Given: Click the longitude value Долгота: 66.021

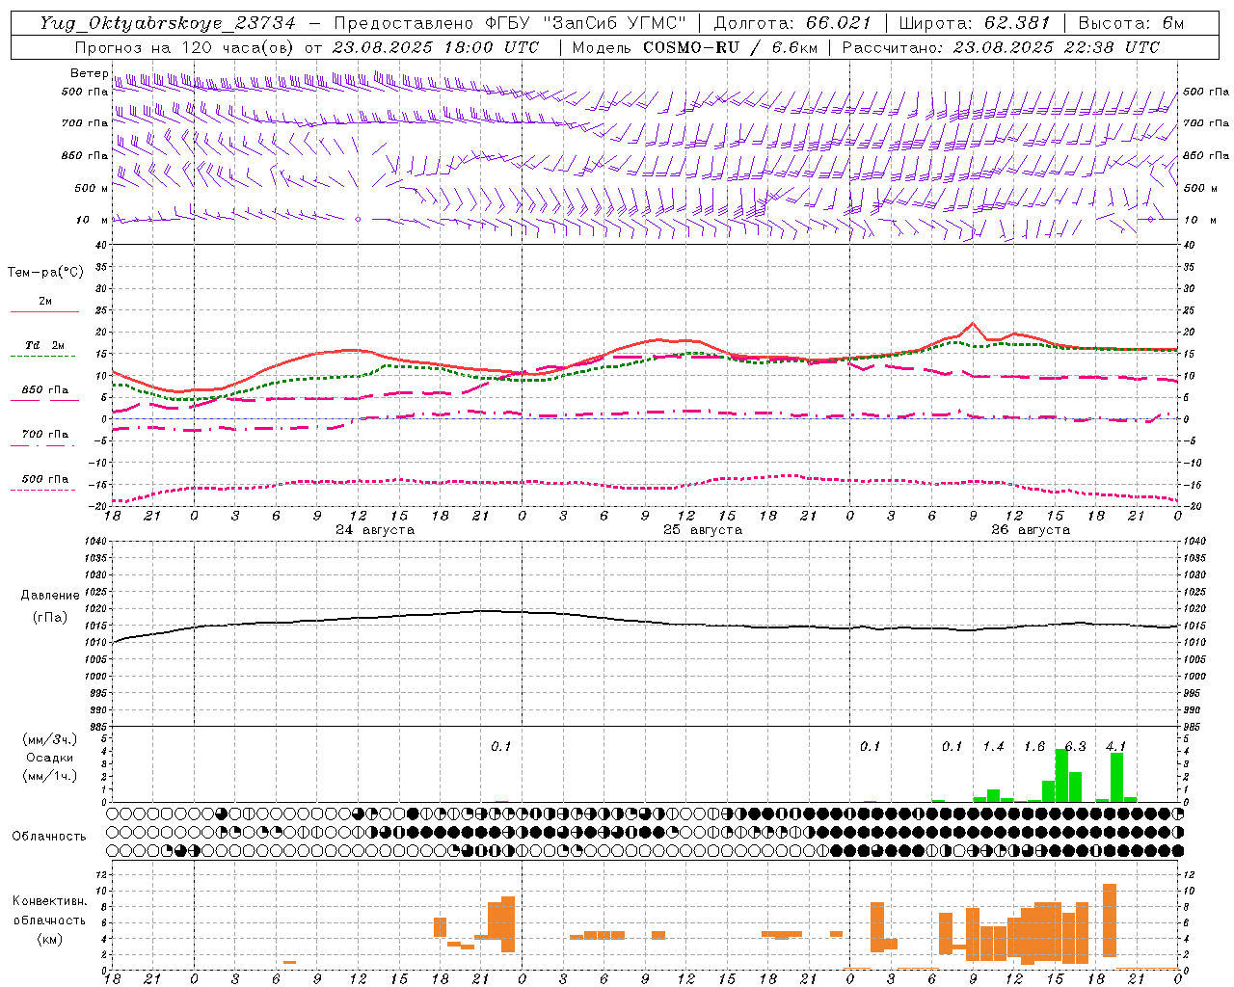Looking at the screenshot, I should [x=792, y=23].
